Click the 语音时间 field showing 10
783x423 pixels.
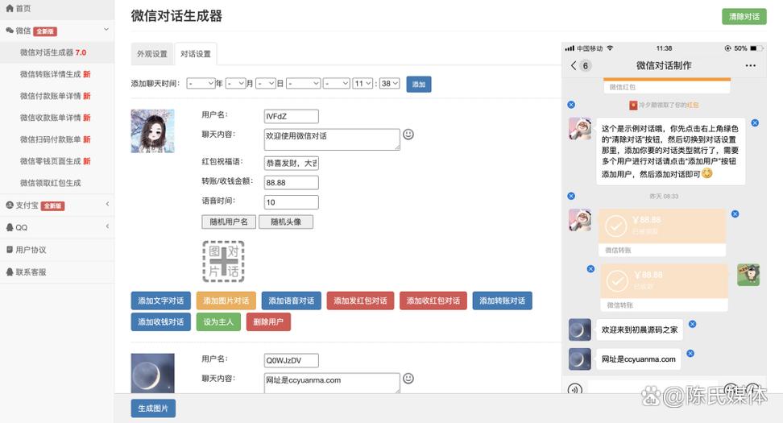click(291, 201)
